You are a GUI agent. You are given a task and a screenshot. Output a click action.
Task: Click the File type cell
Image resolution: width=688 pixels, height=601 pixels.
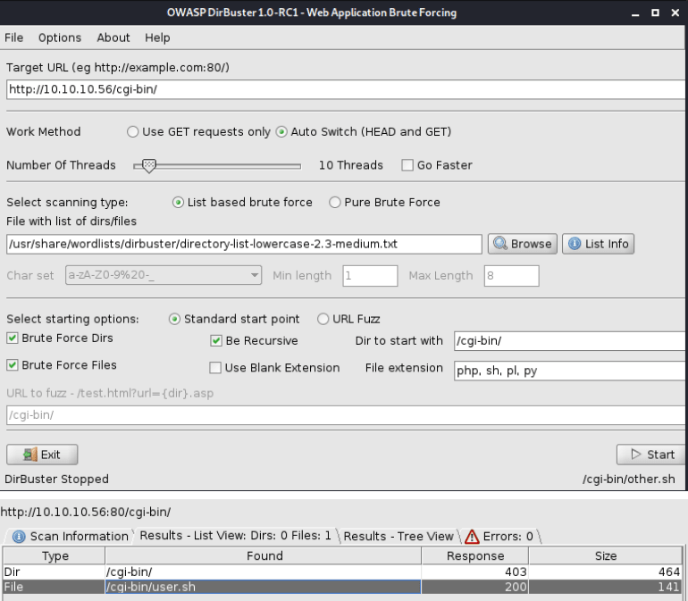[55, 587]
